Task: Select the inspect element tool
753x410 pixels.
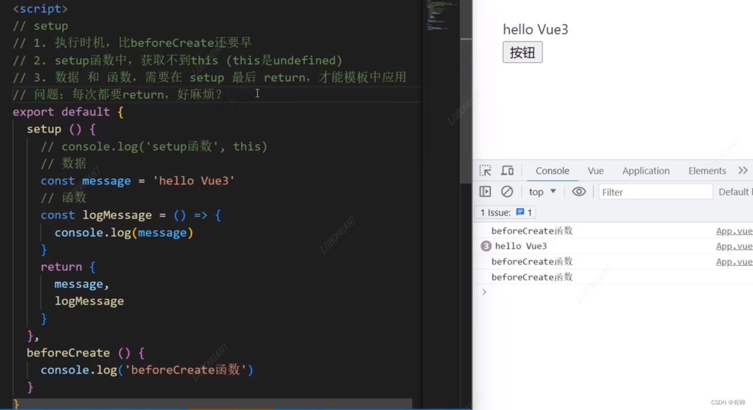Action: [485, 171]
